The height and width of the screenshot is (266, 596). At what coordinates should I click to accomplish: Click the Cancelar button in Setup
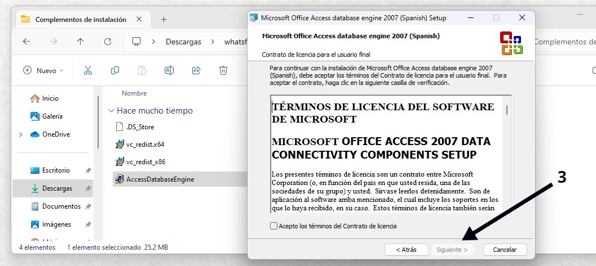tap(505, 250)
